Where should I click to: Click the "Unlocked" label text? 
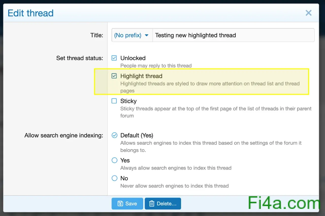coord(133,58)
